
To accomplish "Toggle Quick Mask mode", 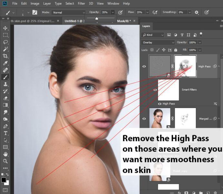I will pyautogui.click(x=5, y=190).
